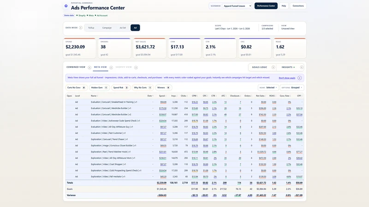Expand the Rows Selected dropdown
The image size is (369, 207).
tap(268, 87)
